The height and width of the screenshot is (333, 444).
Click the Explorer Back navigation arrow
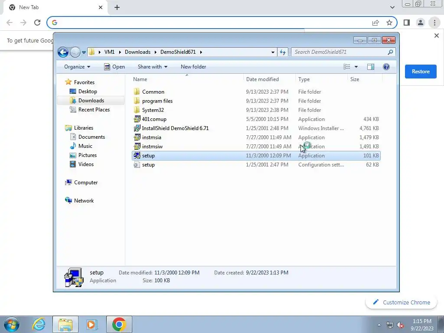click(63, 52)
